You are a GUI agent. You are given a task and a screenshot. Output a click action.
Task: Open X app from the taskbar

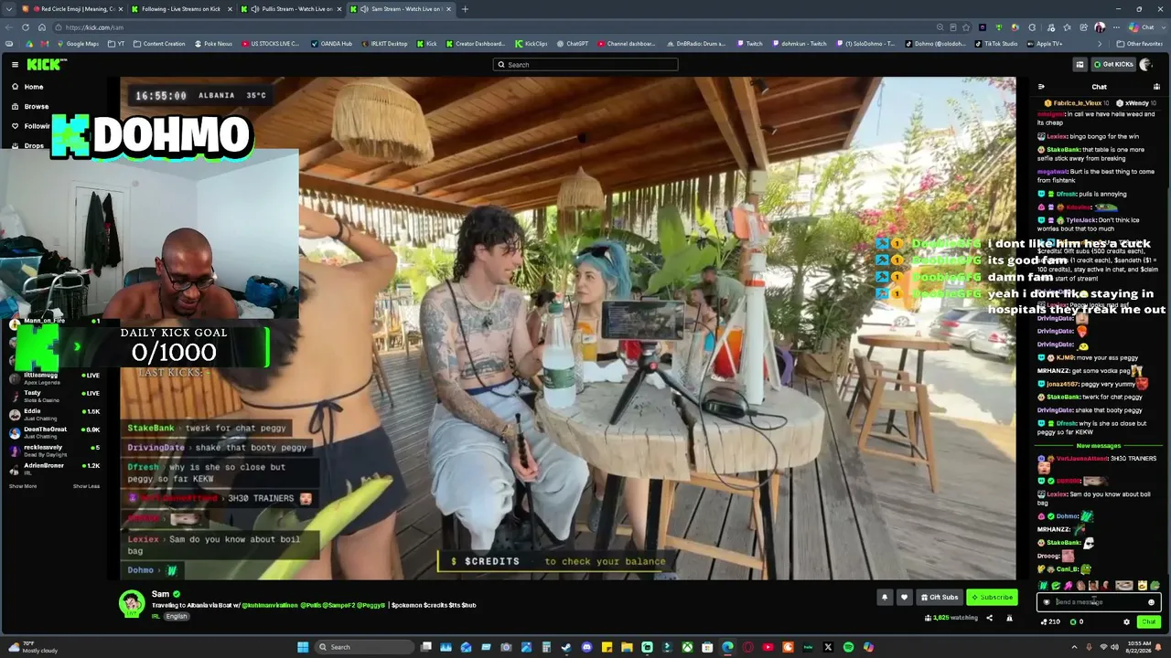pyautogui.click(x=828, y=647)
